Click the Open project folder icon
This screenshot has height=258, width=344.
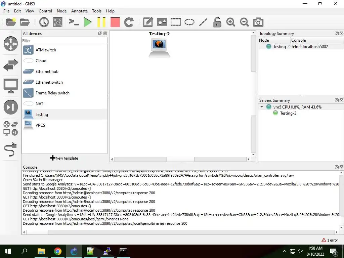coord(25,22)
